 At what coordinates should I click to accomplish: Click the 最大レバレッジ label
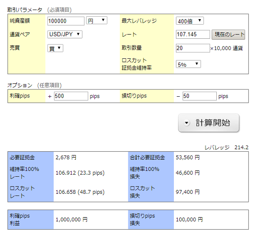(x=139, y=21)
